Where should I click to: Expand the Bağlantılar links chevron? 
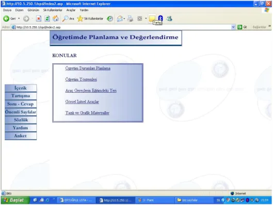(x=270, y=26)
